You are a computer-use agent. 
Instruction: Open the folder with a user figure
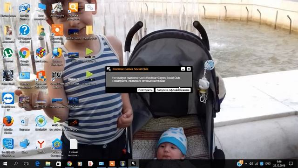41,32
